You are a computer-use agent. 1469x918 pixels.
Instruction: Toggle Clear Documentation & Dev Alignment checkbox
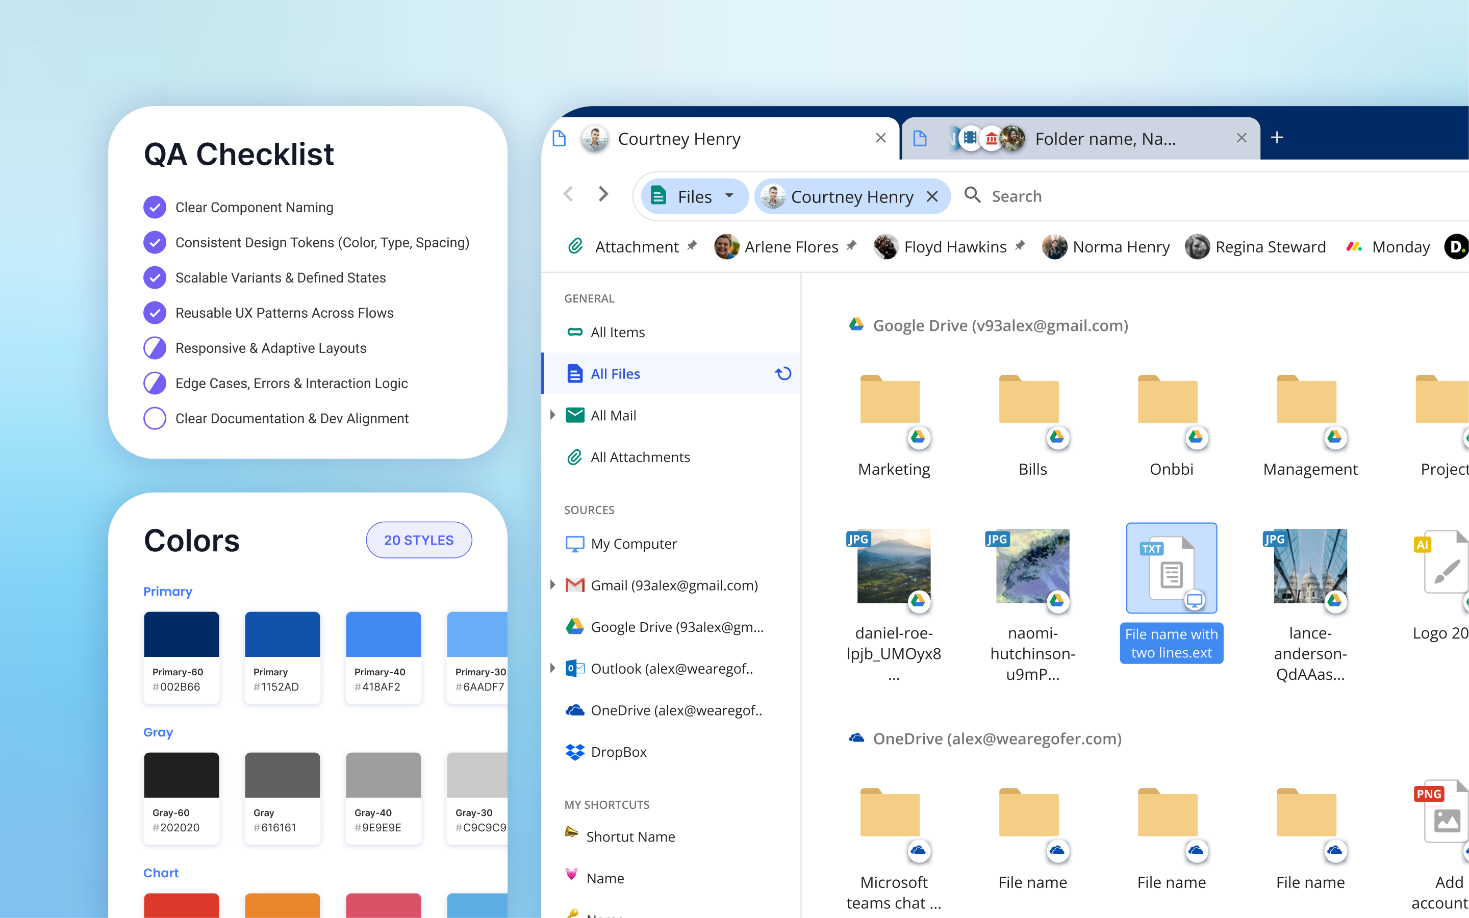155,418
